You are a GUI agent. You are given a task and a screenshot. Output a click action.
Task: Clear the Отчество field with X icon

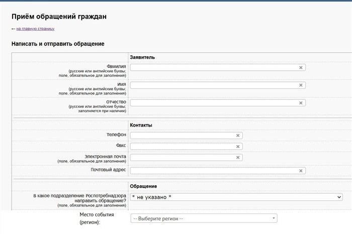[301, 103]
